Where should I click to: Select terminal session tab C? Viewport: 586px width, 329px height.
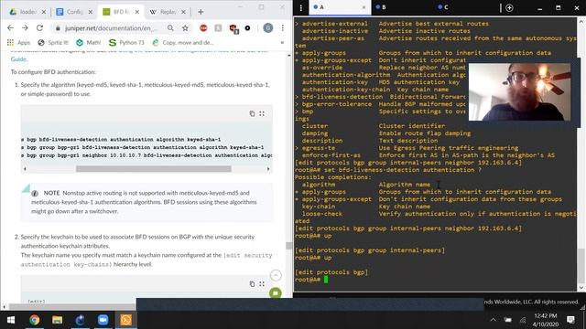[x=463, y=7]
